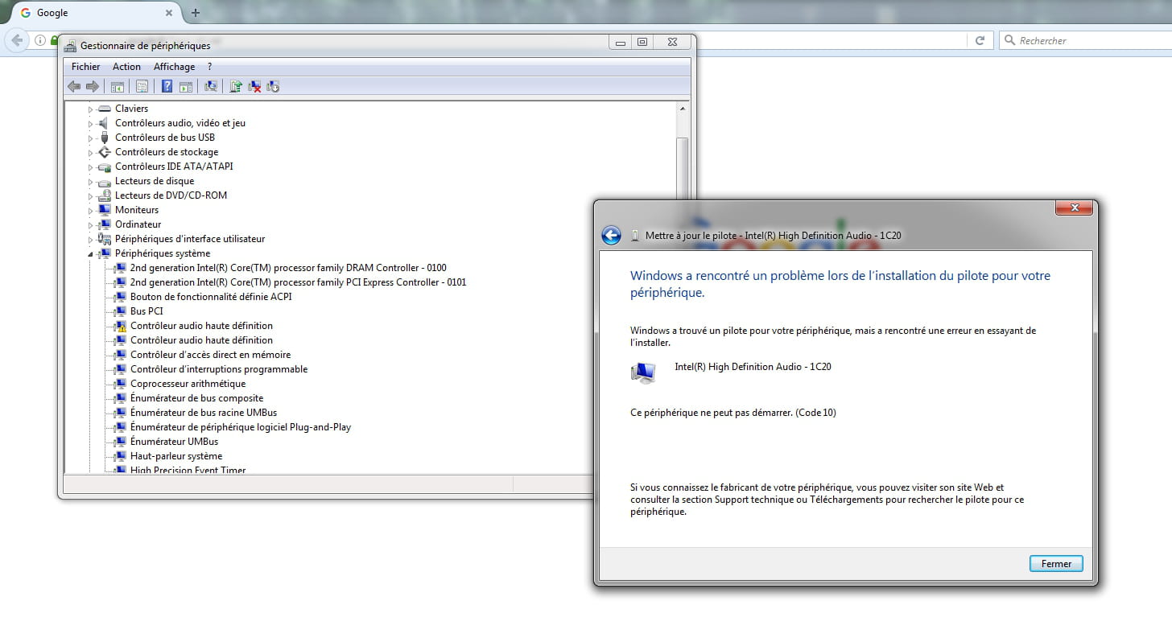
Task: Select Contrôleur d'accès direct en mémoire
Action: click(x=210, y=355)
